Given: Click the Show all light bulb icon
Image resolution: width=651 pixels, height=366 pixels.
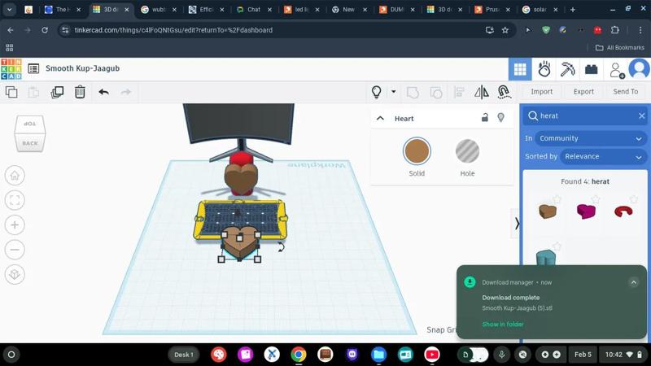Looking at the screenshot, I should point(377,92).
